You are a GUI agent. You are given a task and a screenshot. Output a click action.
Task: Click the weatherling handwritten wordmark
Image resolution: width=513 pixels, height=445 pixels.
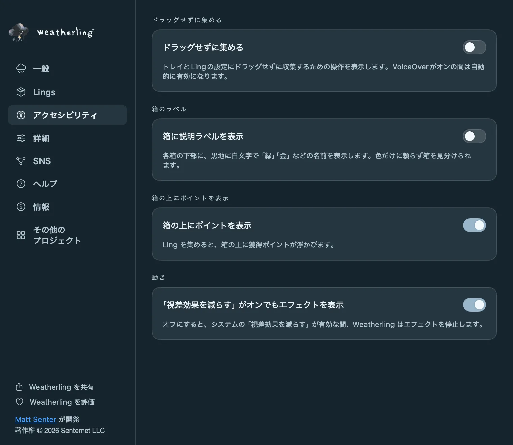coord(65,32)
